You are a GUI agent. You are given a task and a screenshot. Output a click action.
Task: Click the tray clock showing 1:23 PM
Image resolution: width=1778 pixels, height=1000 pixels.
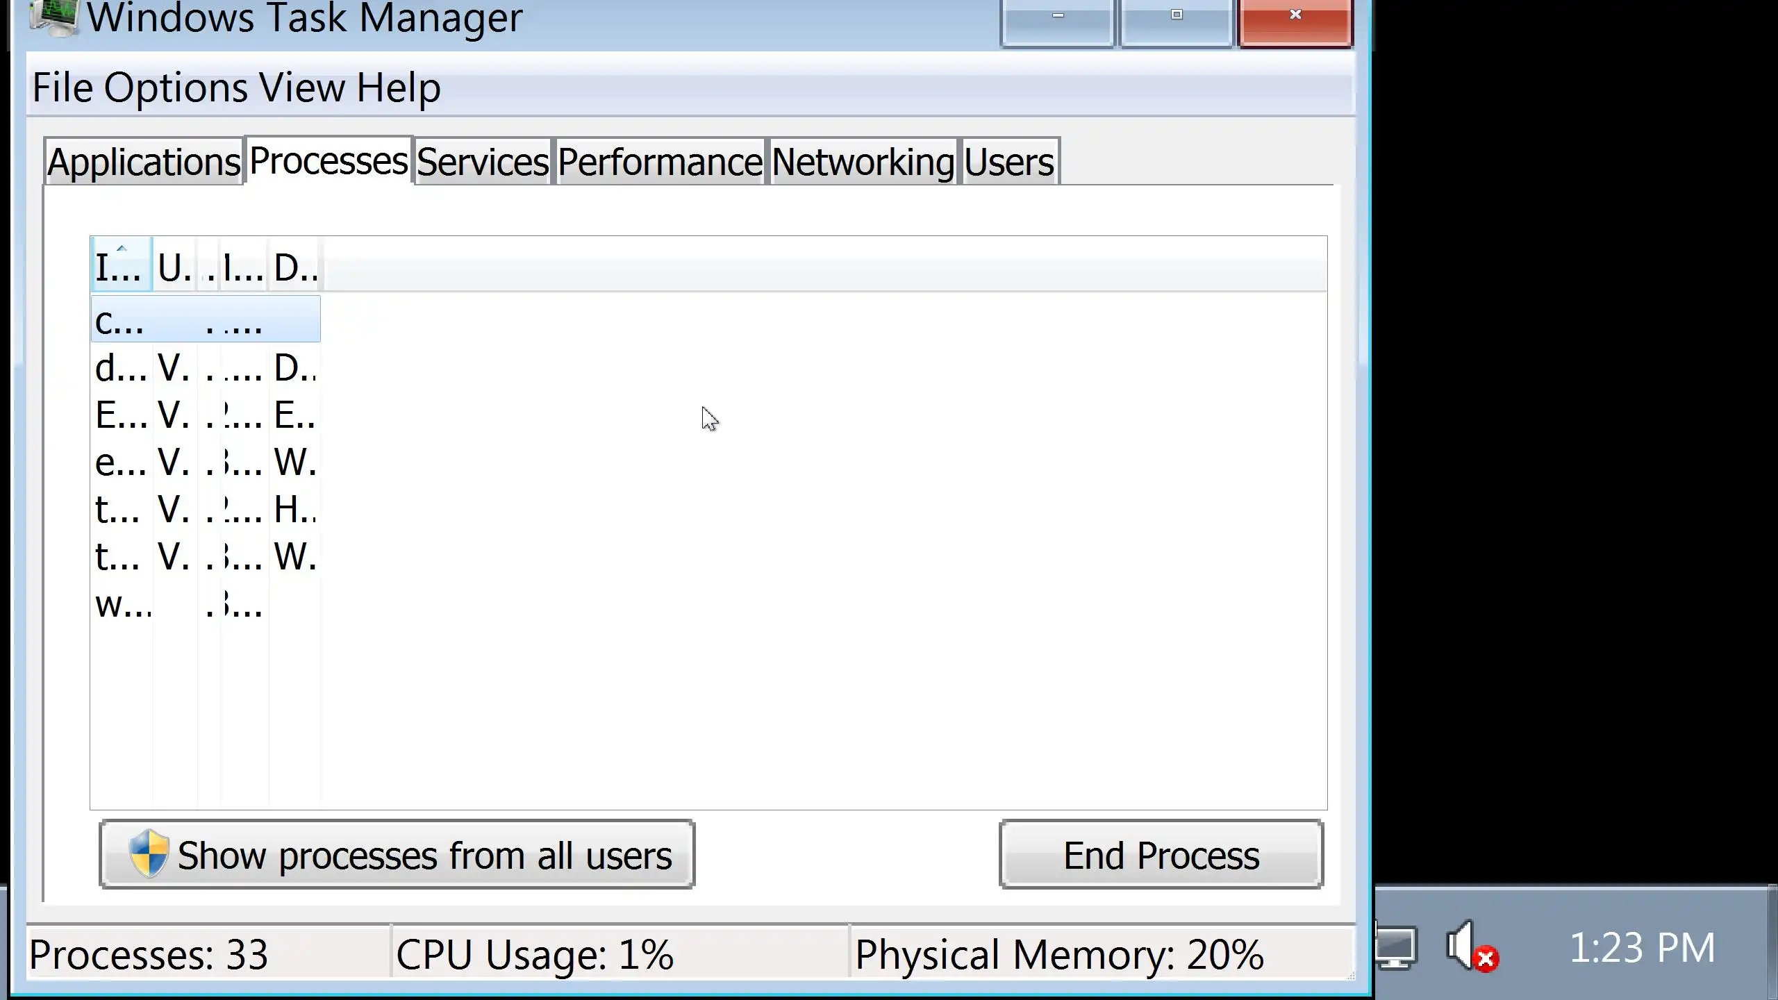pyautogui.click(x=1642, y=948)
